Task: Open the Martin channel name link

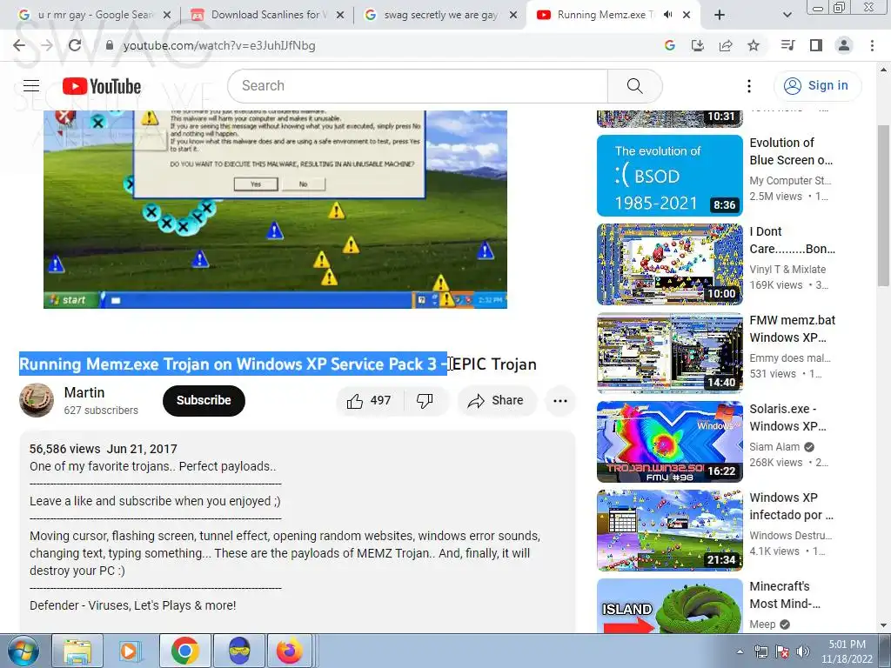Action: coord(84,392)
